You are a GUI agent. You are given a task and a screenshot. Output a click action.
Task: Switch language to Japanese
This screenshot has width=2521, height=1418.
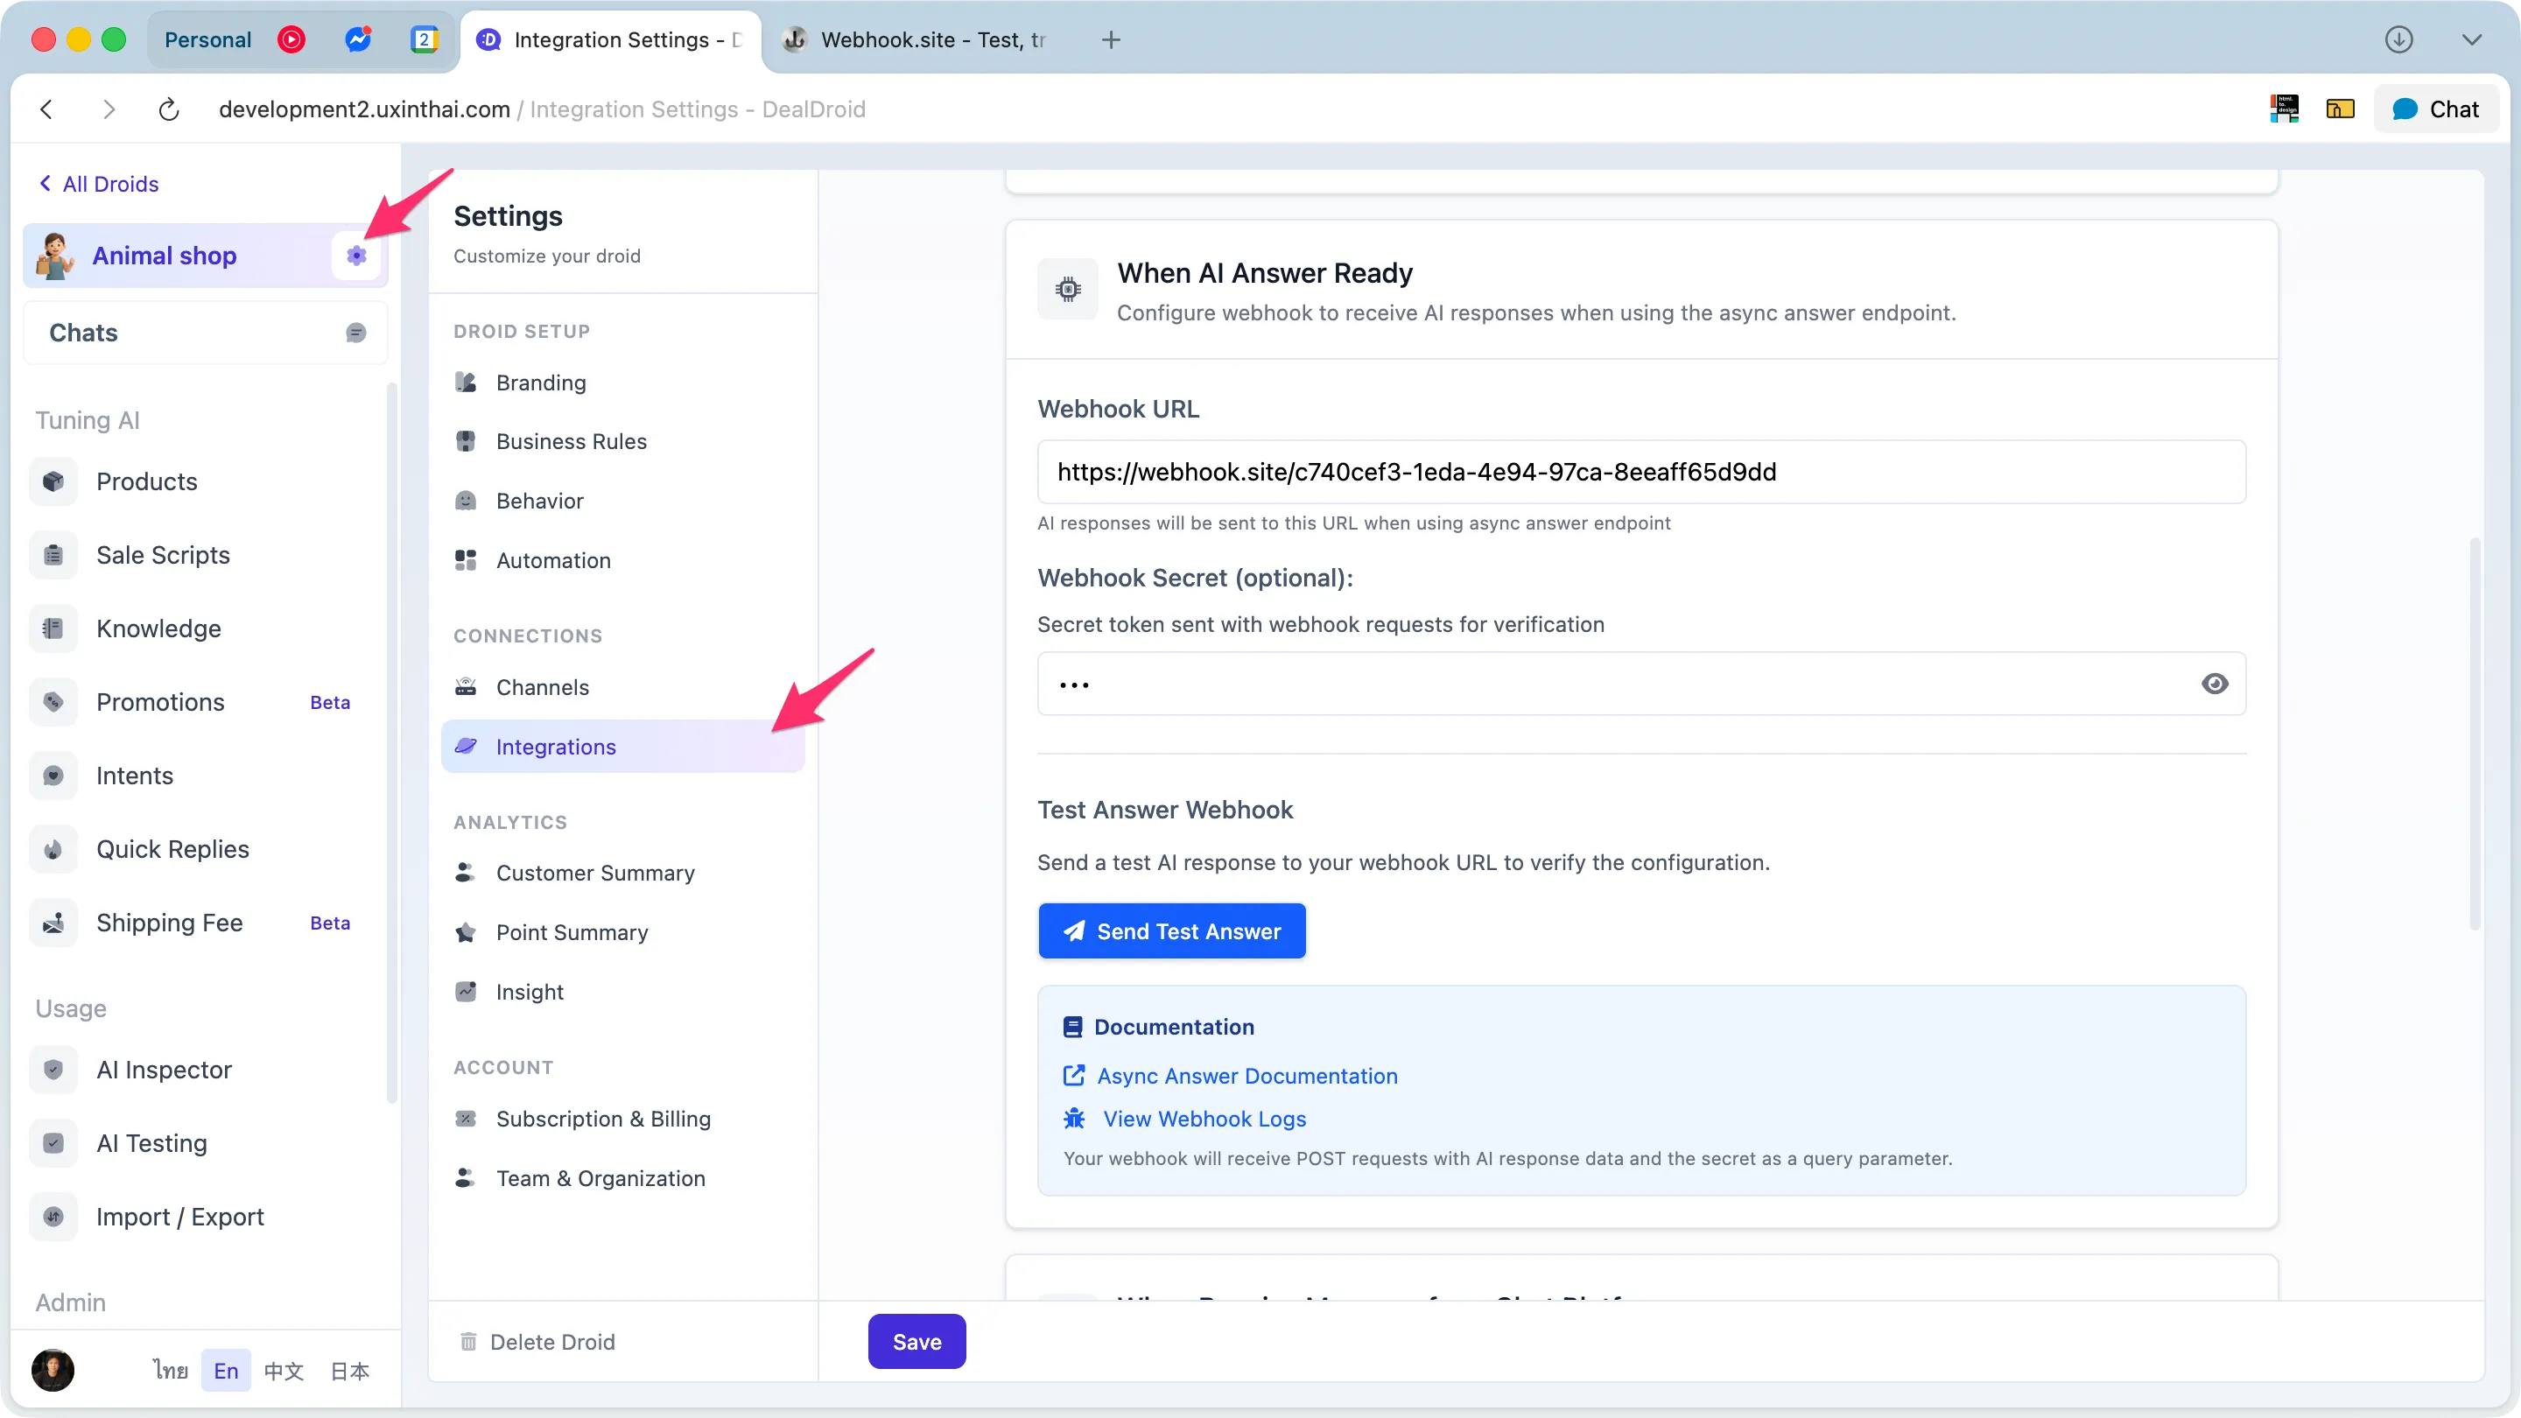point(348,1370)
